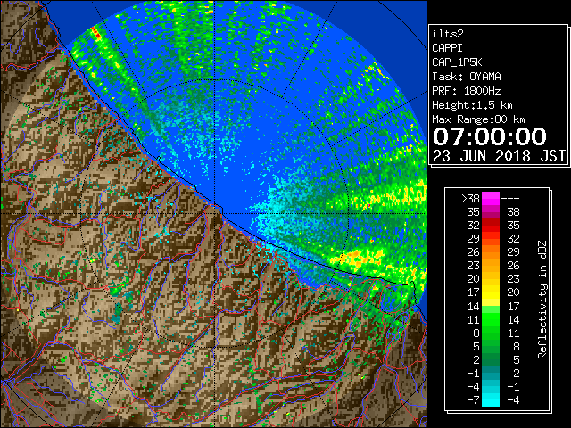Click the '---' legend marker
The image size is (571, 428).
[510, 199]
